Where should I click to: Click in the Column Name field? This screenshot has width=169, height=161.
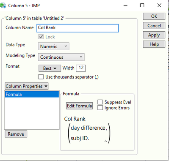[x=78, y=28]
